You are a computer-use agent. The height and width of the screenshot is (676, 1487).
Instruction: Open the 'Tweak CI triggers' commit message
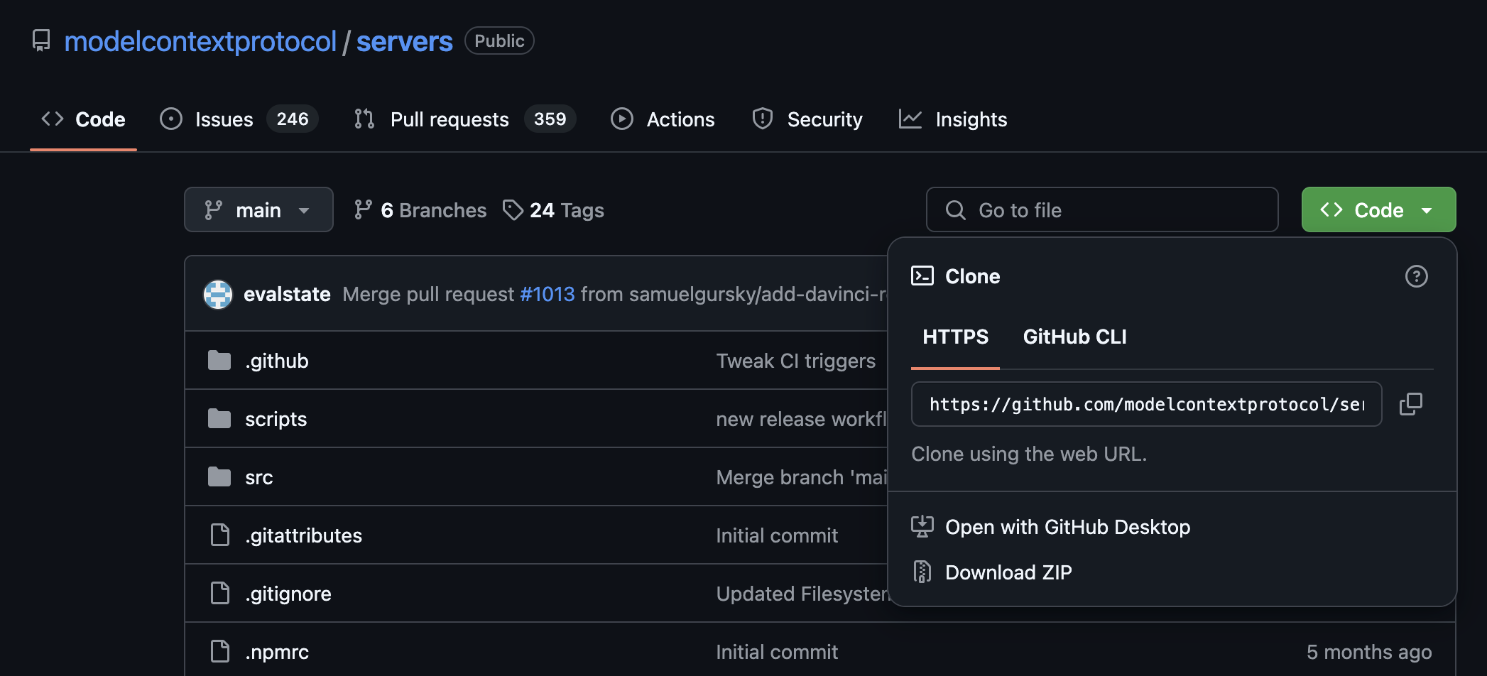click(x=795, y=361)
